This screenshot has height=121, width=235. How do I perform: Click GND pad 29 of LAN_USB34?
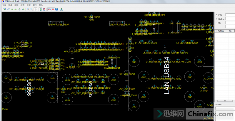point(134,61)
